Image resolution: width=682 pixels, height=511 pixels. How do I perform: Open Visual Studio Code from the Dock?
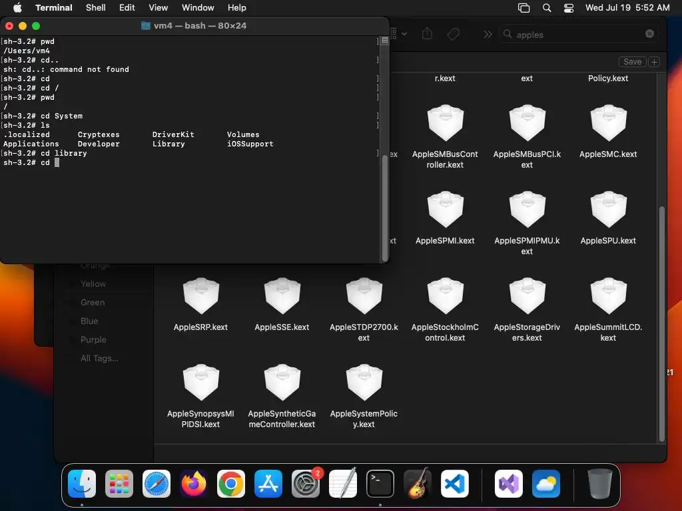(455, 484)
